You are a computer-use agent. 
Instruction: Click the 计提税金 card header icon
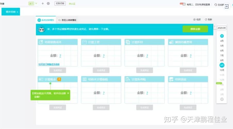click(x=41, y=79)
